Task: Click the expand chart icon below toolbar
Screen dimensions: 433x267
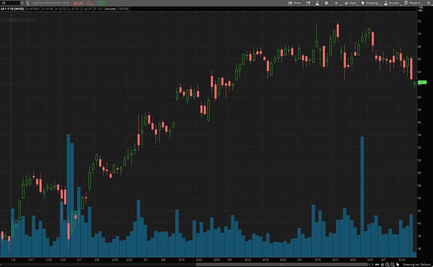Action: (x=421, y=9)
